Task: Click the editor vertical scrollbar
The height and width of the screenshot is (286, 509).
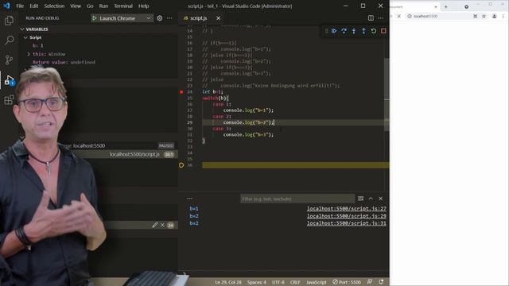Action: [x=387, y=95]
